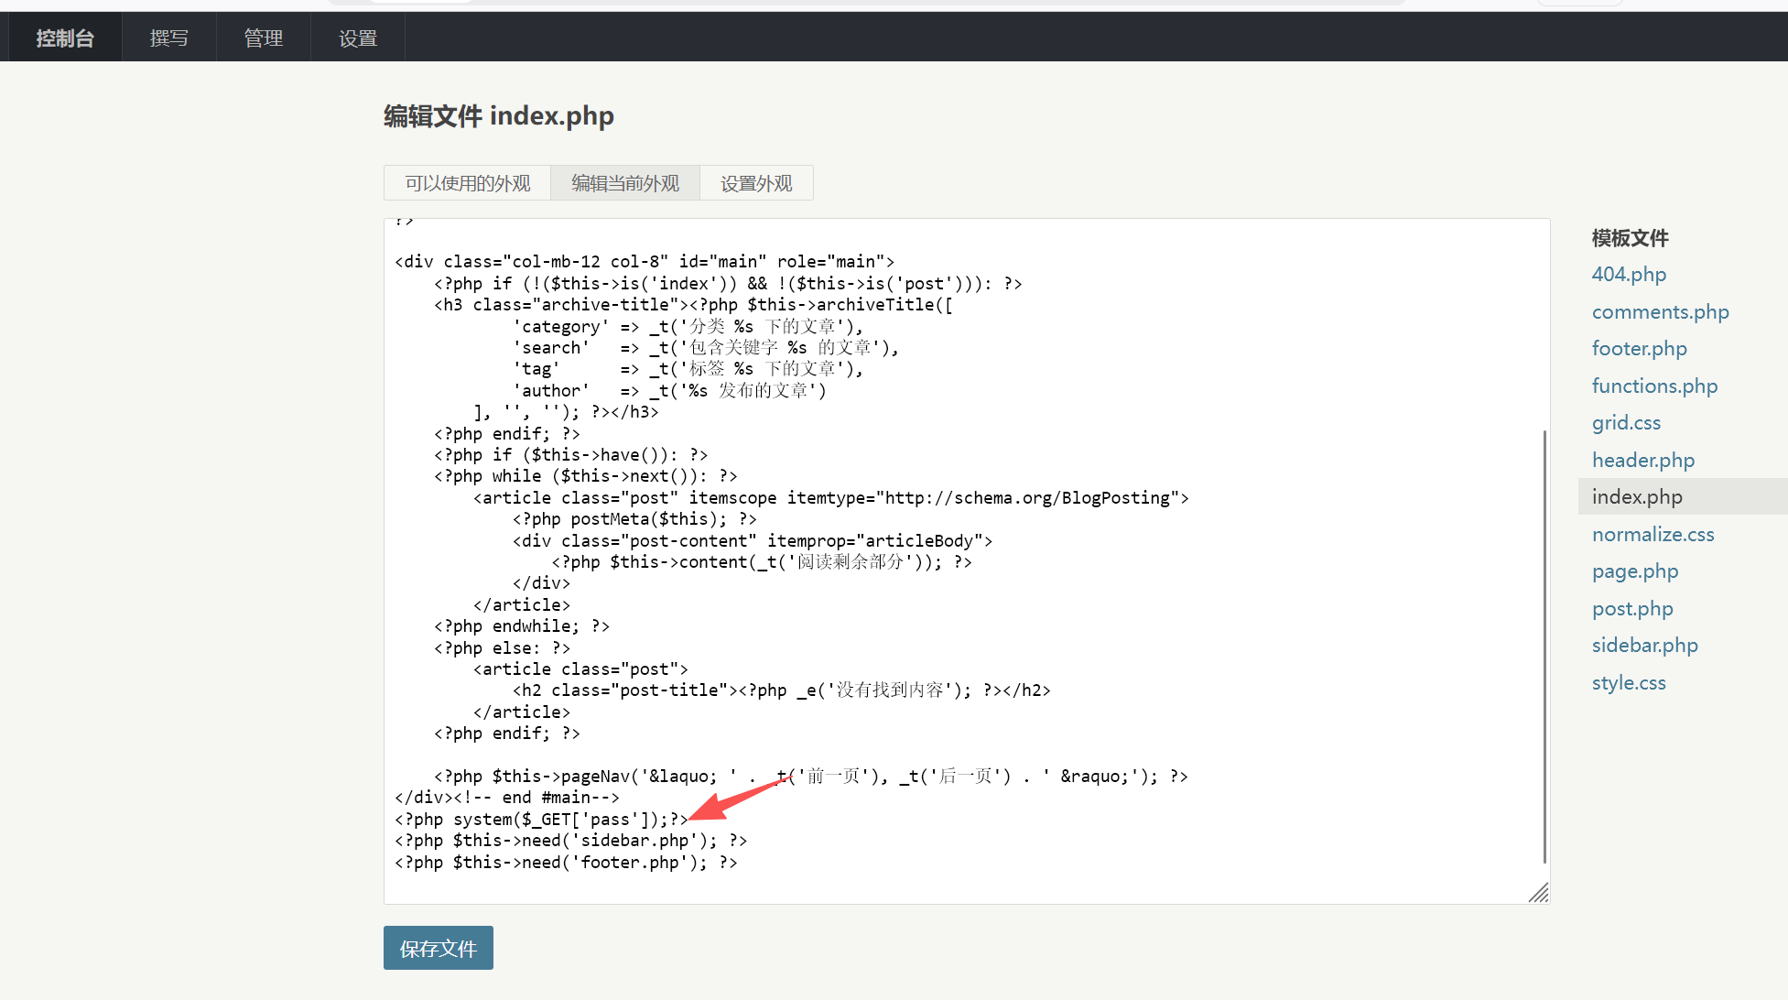Open the 设置 menu
The image size is (1788, 1000).
pos(358,38)
